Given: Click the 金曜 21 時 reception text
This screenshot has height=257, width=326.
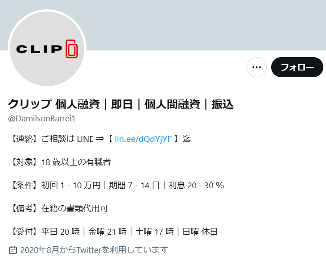Looking at the screenshot, I should tap(107, 232).
